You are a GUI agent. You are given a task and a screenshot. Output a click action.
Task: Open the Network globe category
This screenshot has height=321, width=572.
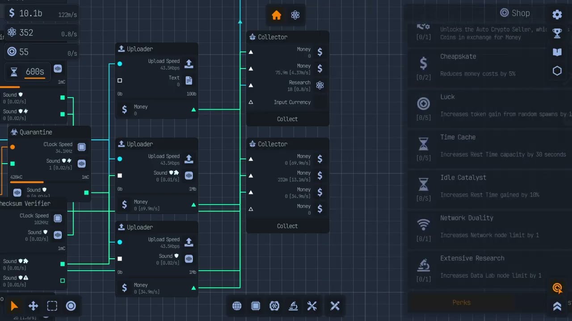237,306
